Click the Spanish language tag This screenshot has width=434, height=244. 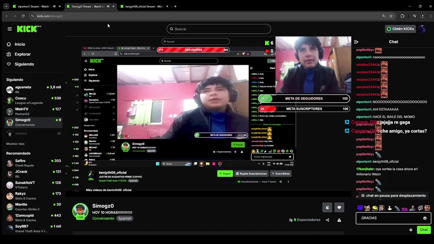coord(124,218)
